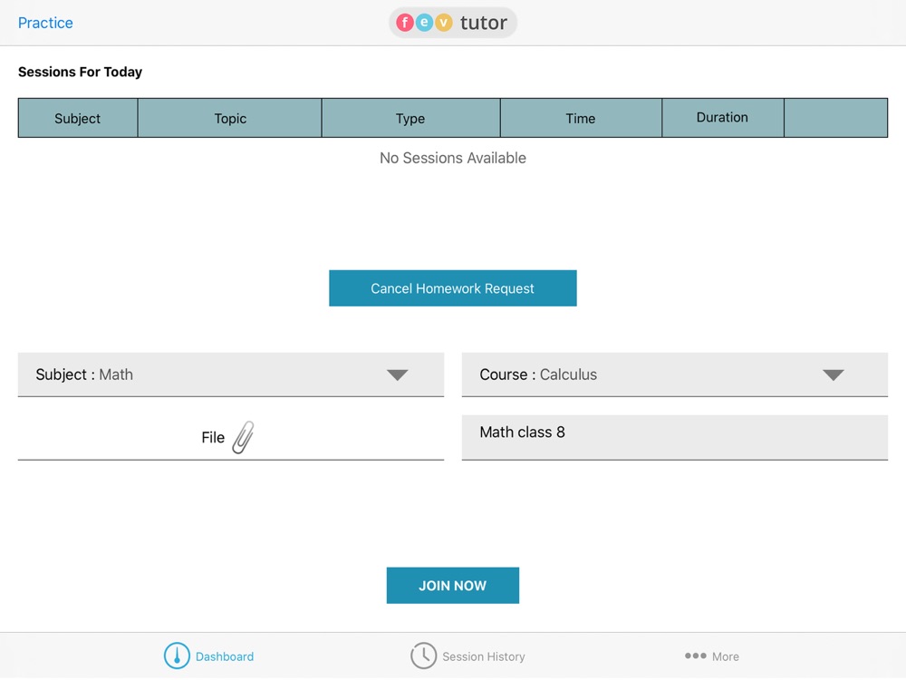Open the Session History clock icon

[x=423, y=656]
